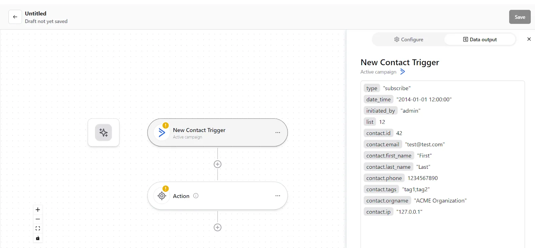Viewport: 535px width, 248px height.
Task: Click the "2014-01-01 12:00:00" value
Action: 424,100
